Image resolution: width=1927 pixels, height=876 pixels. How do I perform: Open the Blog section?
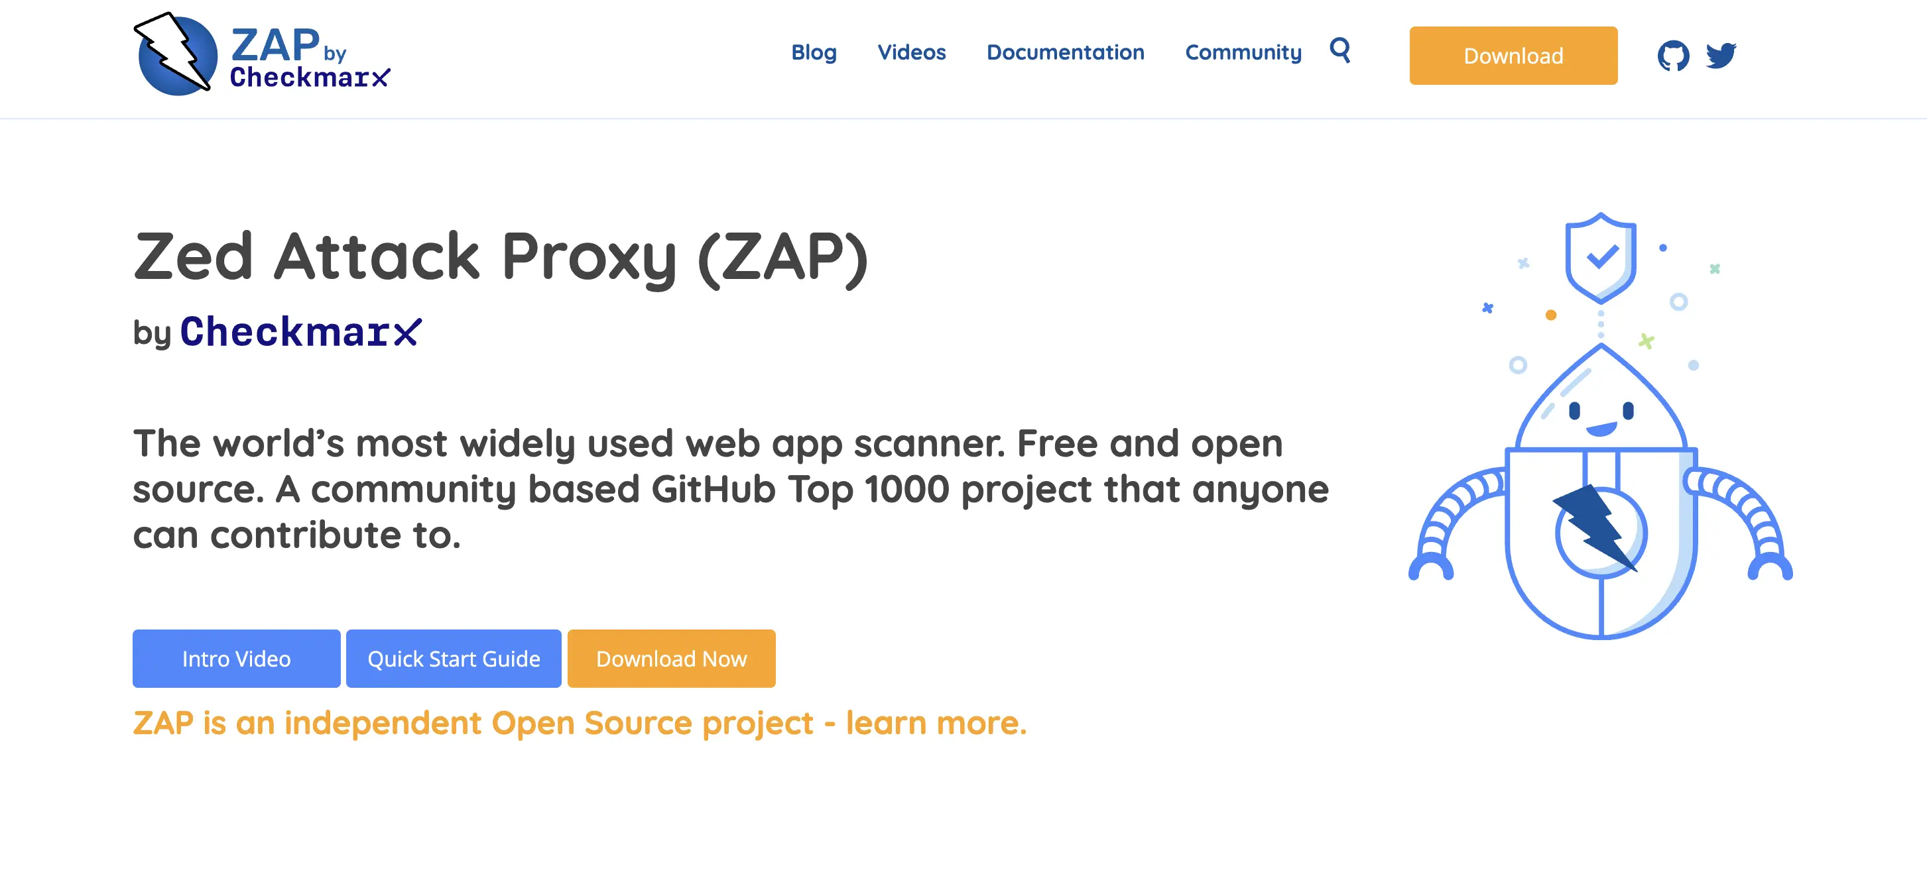coord(814,52)
